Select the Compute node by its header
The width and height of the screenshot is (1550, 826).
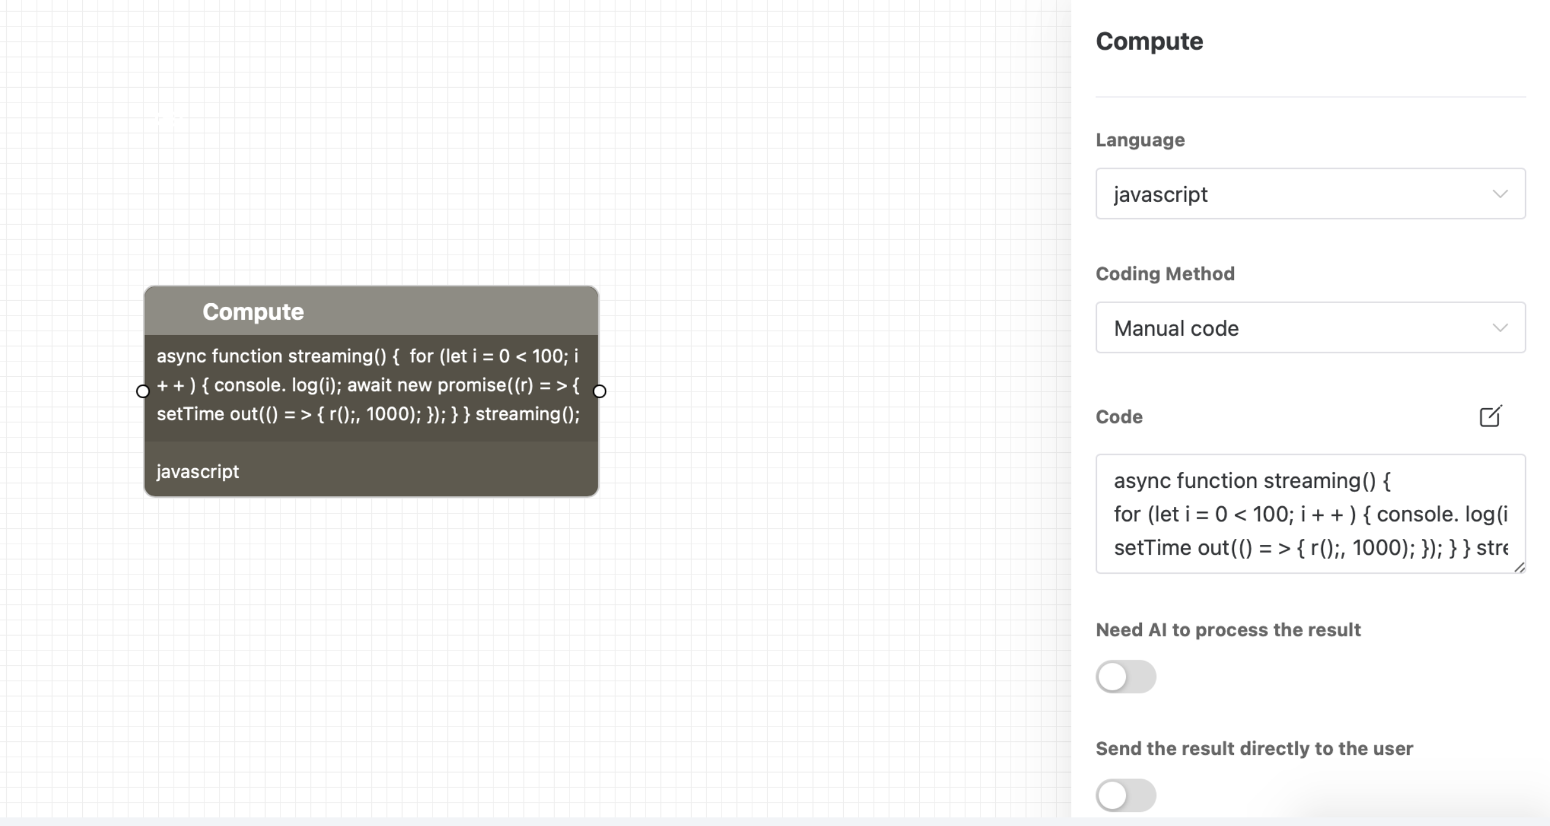[x=371, y=311]
